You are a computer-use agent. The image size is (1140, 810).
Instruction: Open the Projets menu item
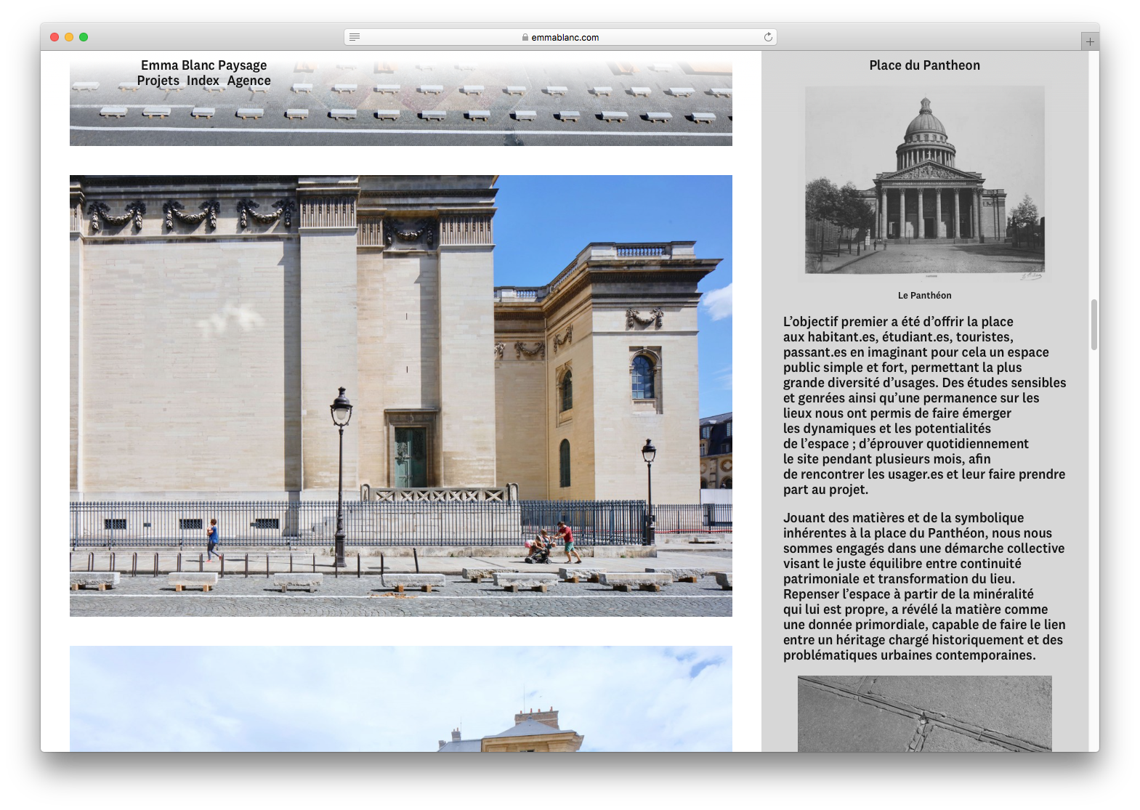[x=158, y=81]
